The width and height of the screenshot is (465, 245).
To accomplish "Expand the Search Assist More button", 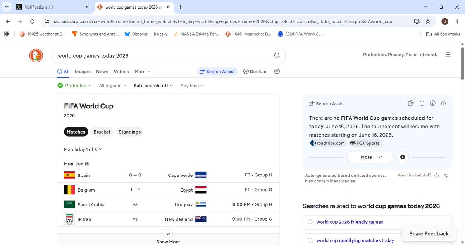I will [370, 157].
